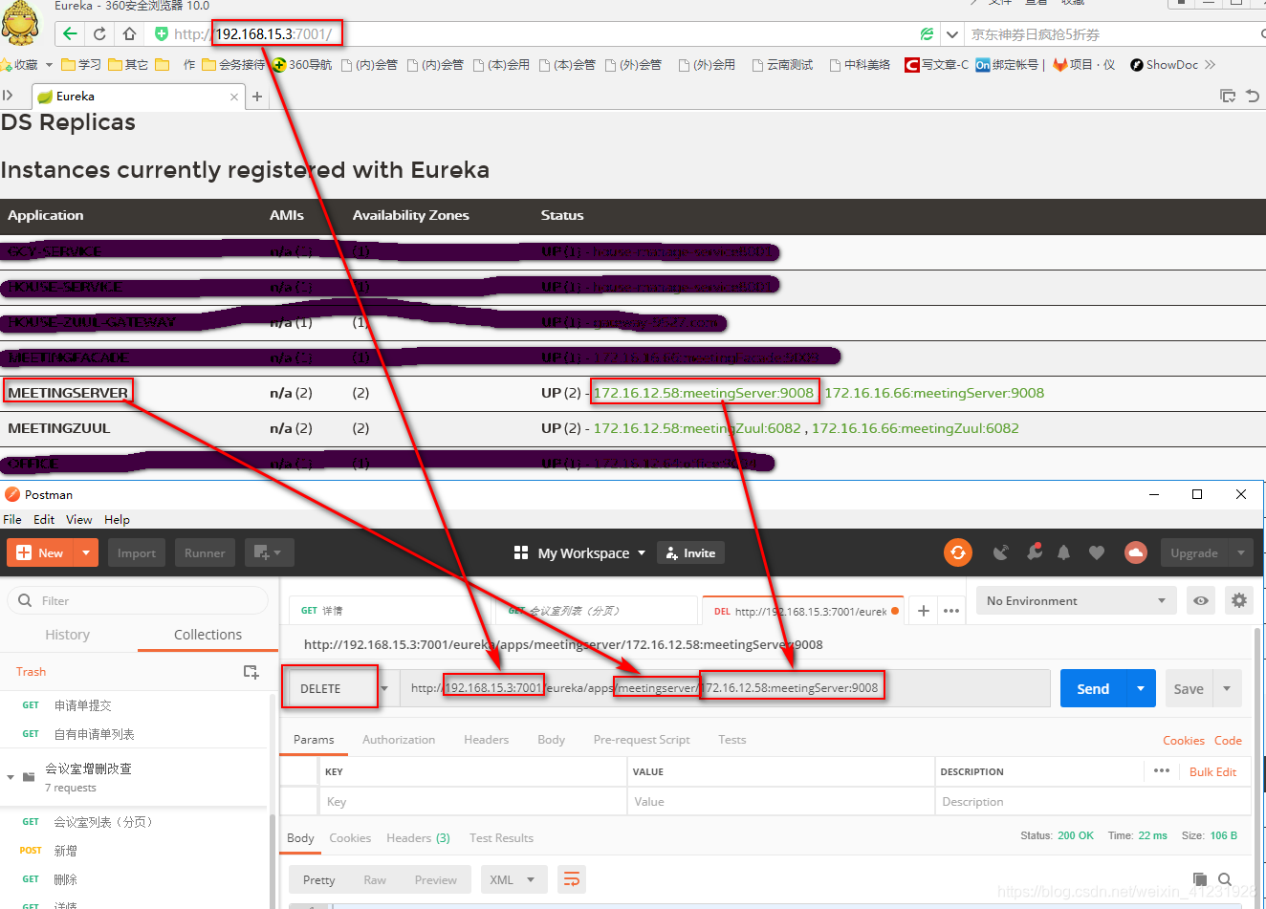Click the orange sync status icon
This screenshot has width=1266, height=909.
pos(957,552)
